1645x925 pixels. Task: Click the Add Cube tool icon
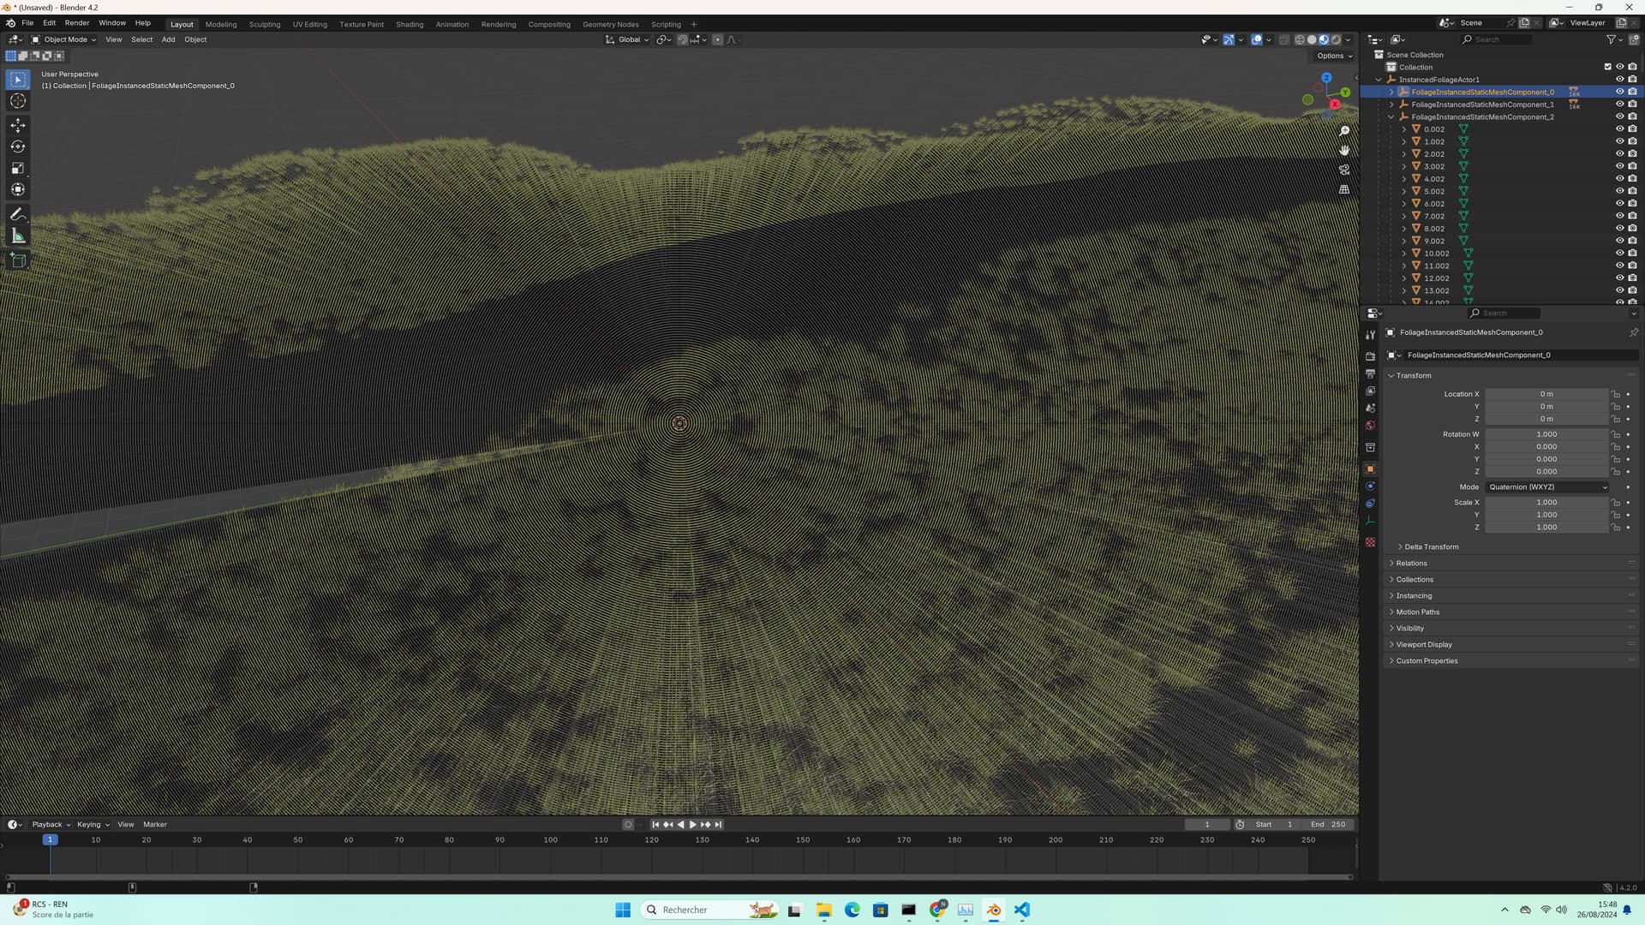[18, 260]
